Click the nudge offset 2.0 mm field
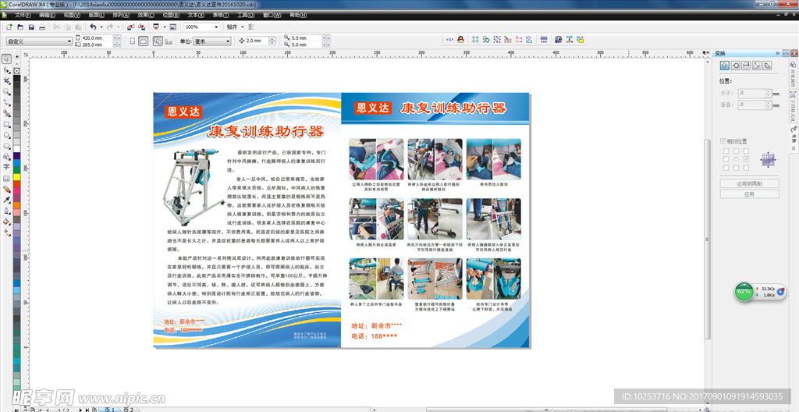Image resolution: width=799 pixels, height=412 pixels. [x=257, y=41]
